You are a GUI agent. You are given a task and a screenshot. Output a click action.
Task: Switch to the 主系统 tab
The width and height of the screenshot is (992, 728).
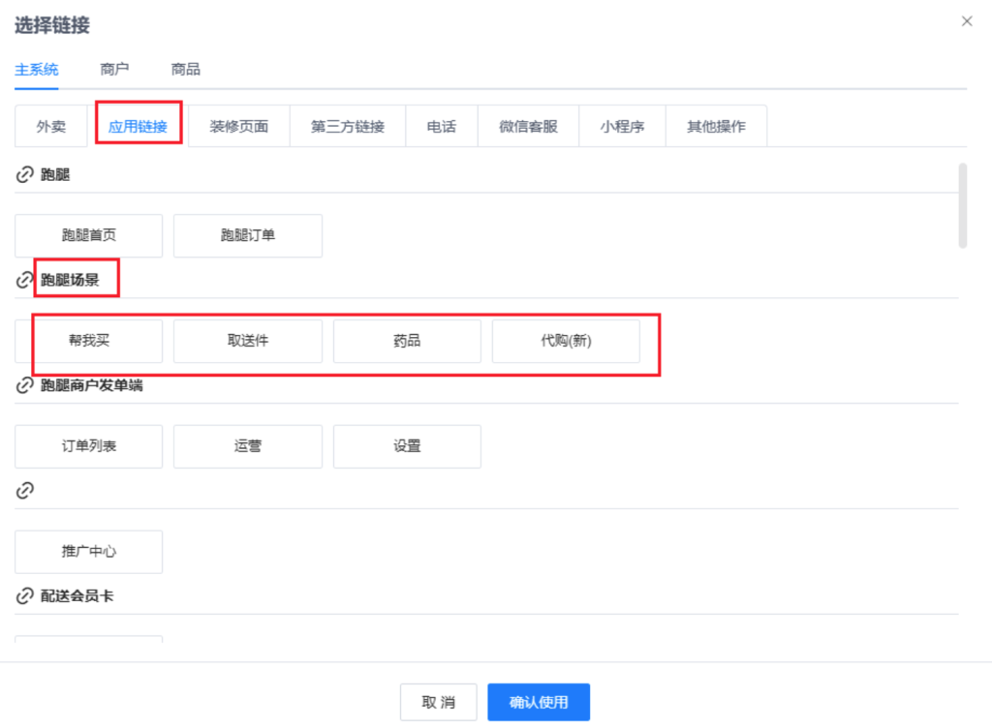37,70
